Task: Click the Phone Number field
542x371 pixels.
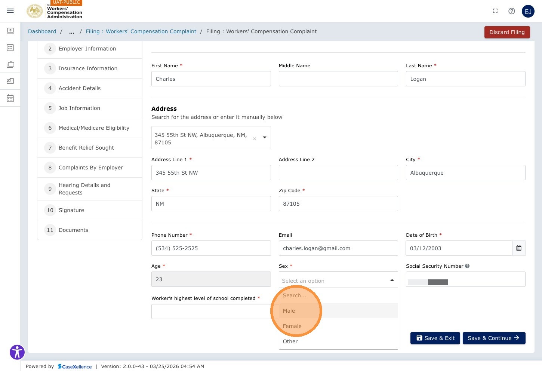Action: pos(211,248)
